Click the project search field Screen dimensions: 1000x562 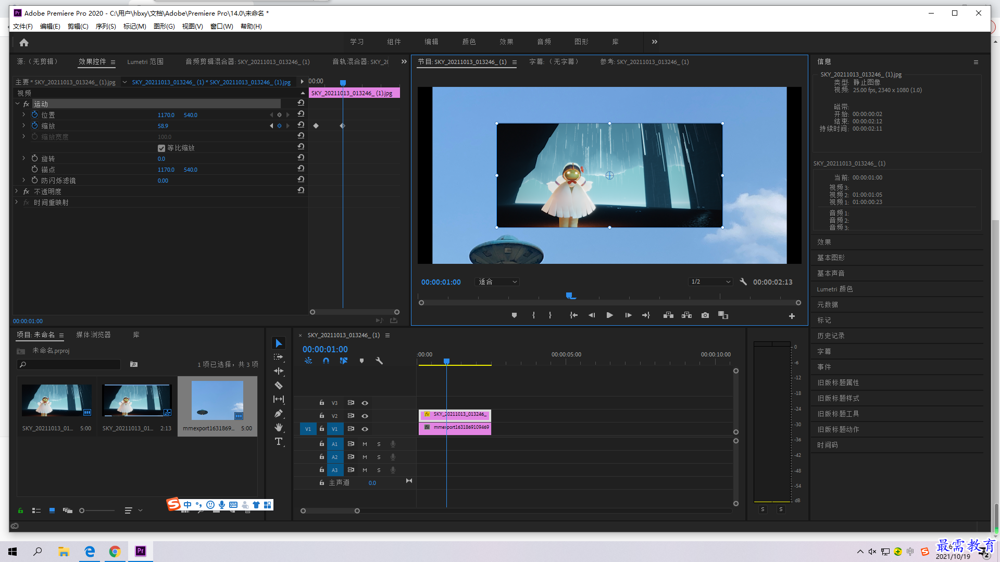[69, 364]
